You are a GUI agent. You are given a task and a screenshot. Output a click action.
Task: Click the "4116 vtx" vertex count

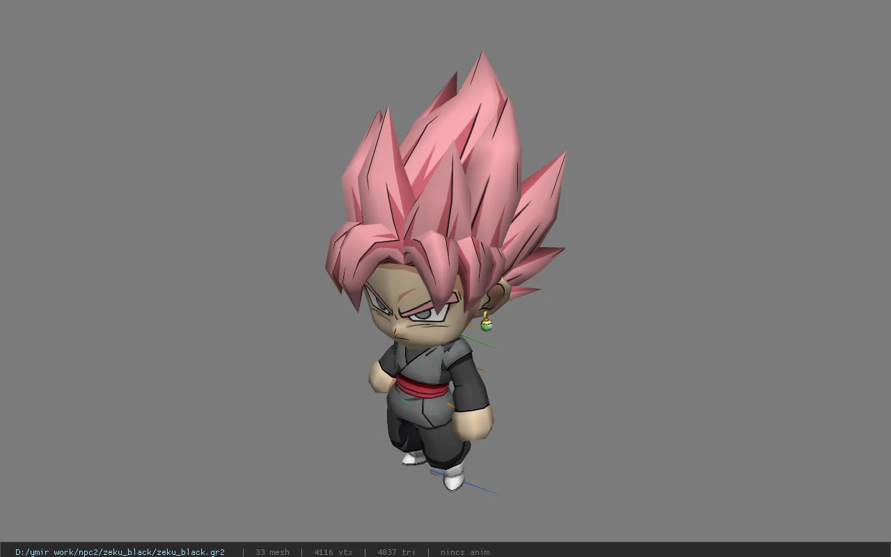point(333,552)
